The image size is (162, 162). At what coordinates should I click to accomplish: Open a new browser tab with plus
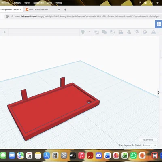pyautogui.click(x=65, y=9)
